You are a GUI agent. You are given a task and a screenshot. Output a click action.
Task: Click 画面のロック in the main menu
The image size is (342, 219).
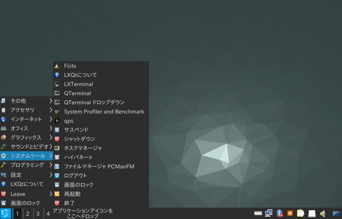coord(26,203)
